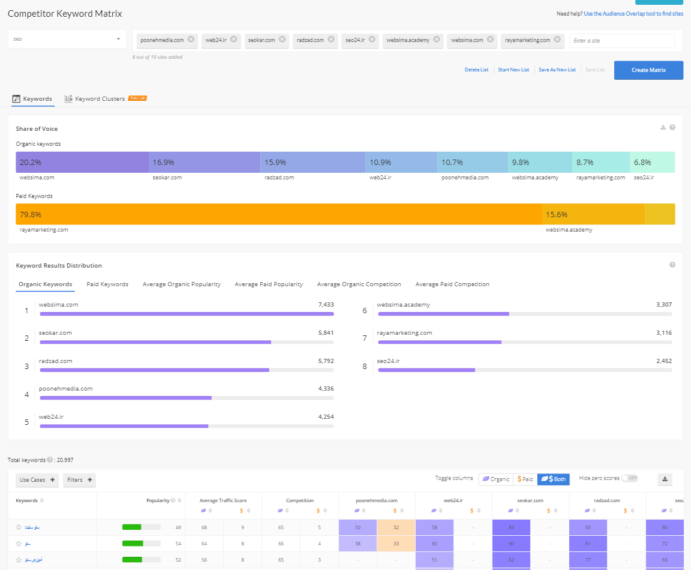Viewport: 691px width, 570px height.
Task: Remove web24.ir site chip
Action: coord(233,39)
